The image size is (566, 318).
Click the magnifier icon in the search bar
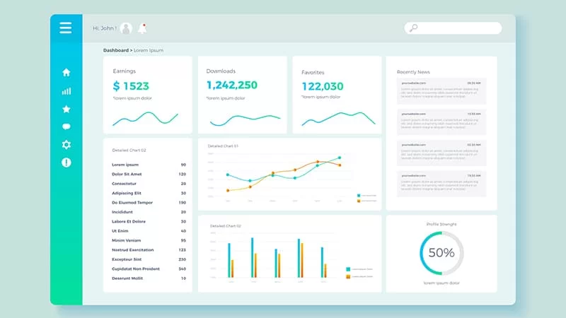point(414,28)
